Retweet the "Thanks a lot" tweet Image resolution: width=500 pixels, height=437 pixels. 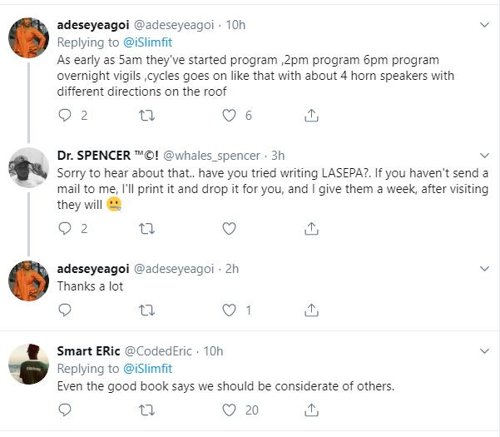pos(146,310)
